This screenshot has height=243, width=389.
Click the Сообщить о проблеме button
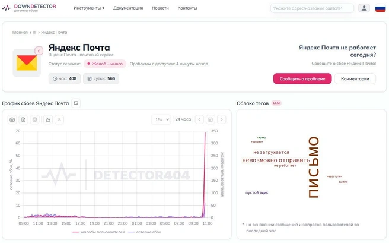(x=302, y=79)
